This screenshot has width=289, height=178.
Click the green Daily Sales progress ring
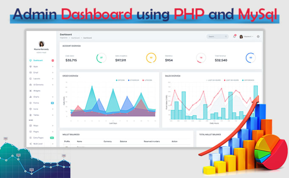[102, 58]
